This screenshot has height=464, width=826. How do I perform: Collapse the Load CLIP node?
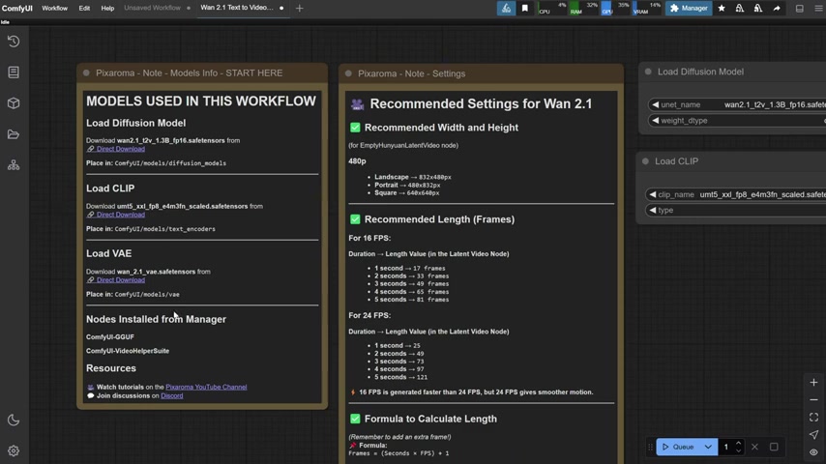point(646,161)
